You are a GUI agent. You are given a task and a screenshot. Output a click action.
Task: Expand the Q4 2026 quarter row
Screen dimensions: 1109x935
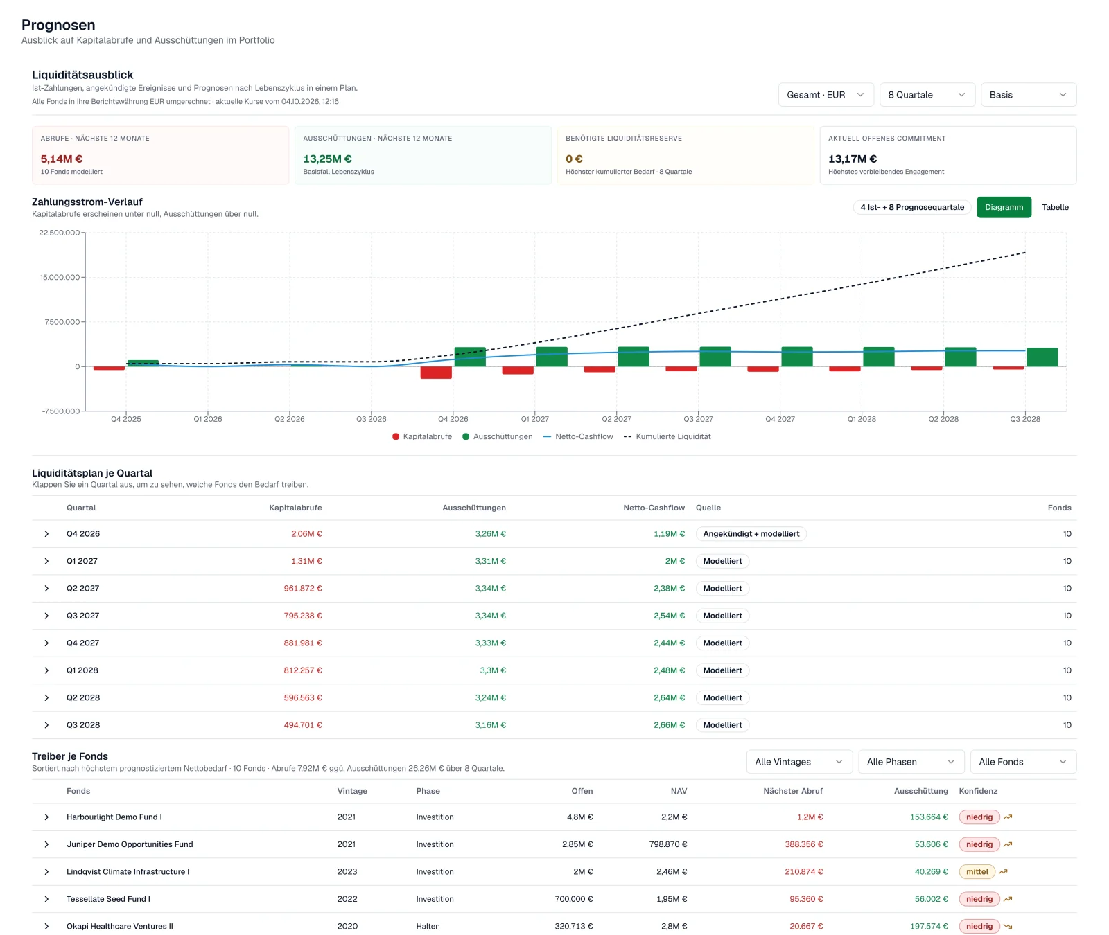click(46, 534)
